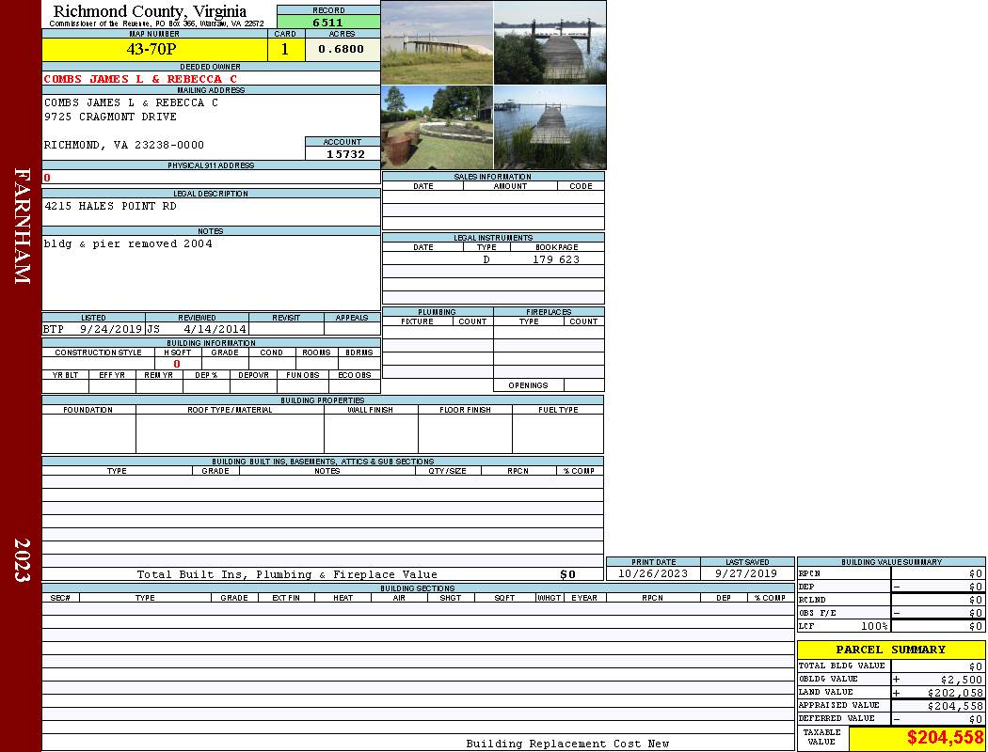The width and height of the screenshot is (988, 752).
Task: Open the top-right dock photo
Action: pos(550,42)
